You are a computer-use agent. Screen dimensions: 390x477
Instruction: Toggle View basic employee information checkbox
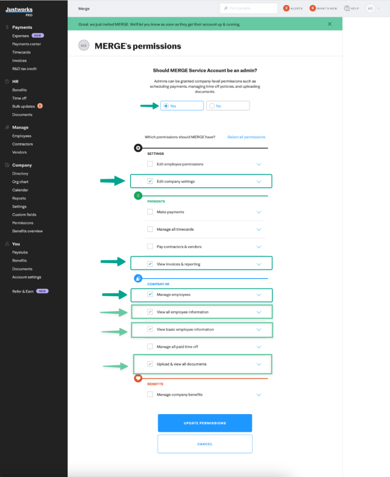click(x=150, y=329)
